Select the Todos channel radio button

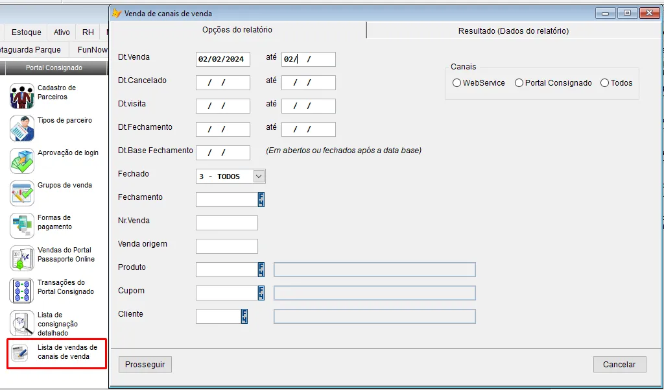pyautogui.click(x=605, y=83)
